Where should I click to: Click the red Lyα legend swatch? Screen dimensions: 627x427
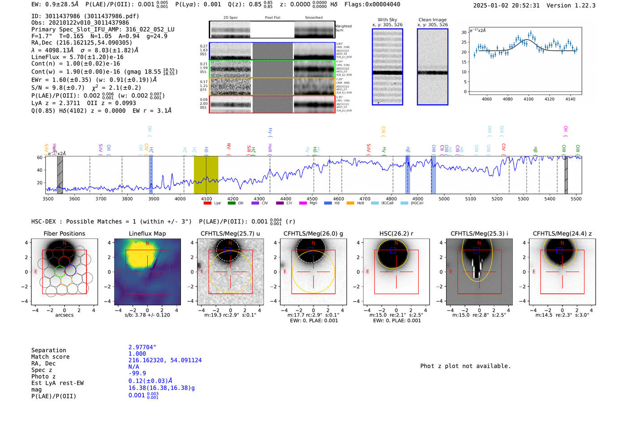207,203
